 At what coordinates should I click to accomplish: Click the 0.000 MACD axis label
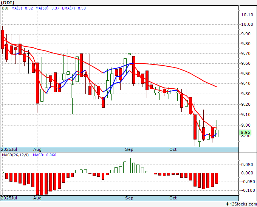248,173
